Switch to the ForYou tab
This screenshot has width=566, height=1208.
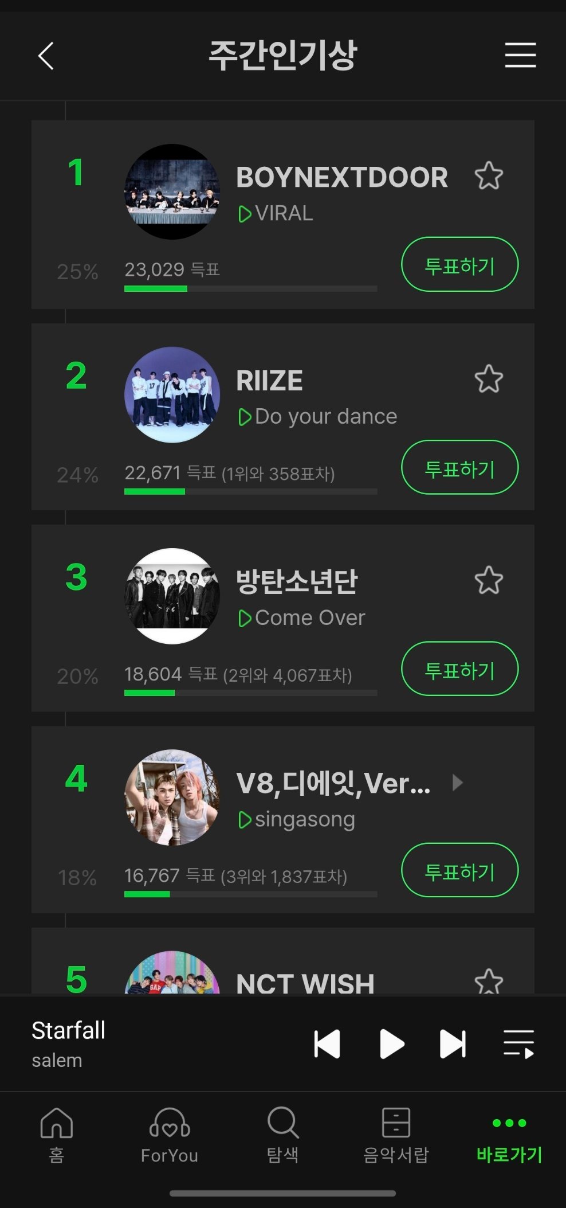170,1135
